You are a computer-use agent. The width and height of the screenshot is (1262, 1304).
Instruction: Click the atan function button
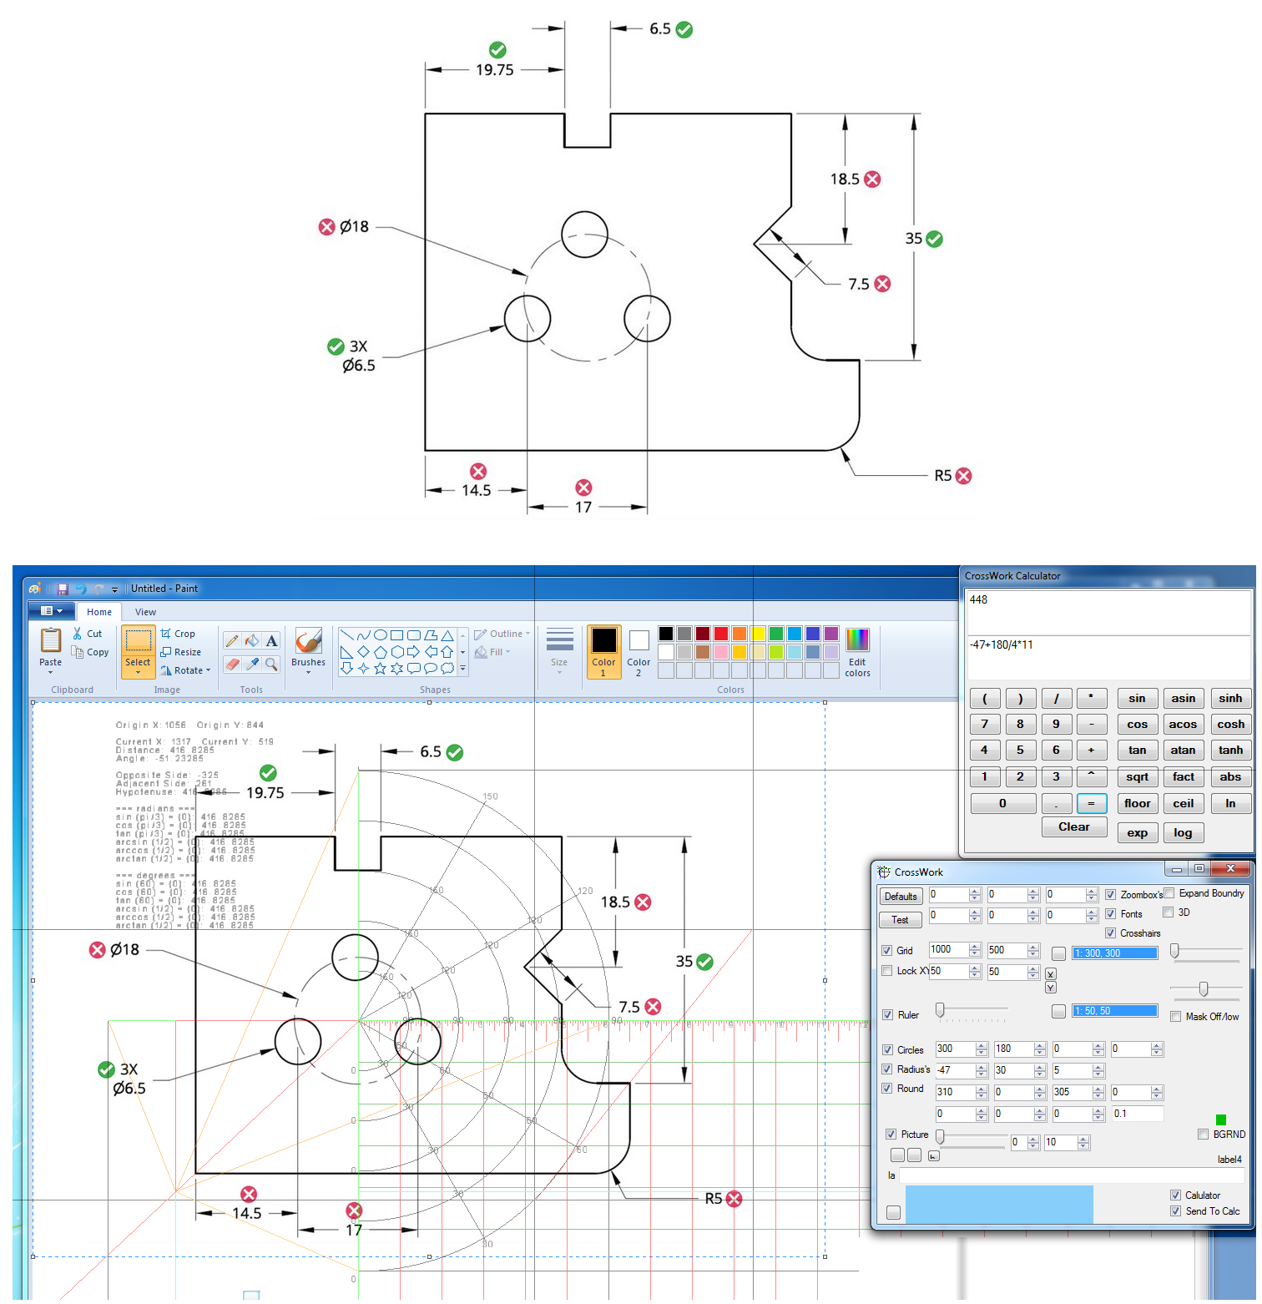1183,751
